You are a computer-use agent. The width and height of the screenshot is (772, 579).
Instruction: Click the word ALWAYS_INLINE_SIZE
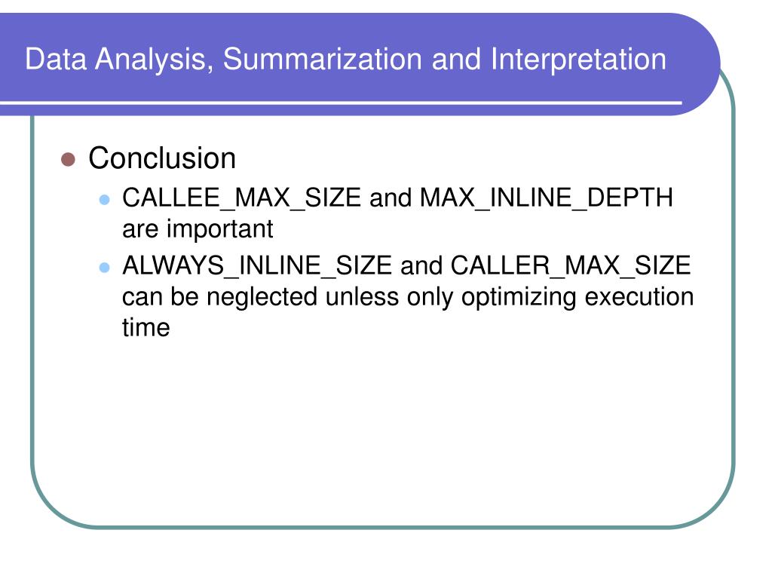(257, 266)
